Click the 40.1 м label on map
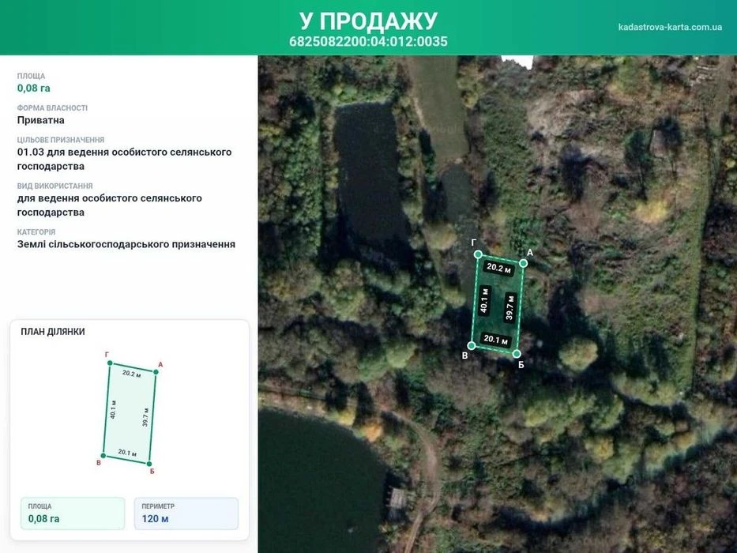This screenshot has width=737, height=553. tap(484, 301)
